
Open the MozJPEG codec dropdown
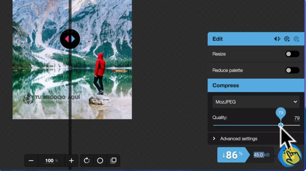[256, 102]
